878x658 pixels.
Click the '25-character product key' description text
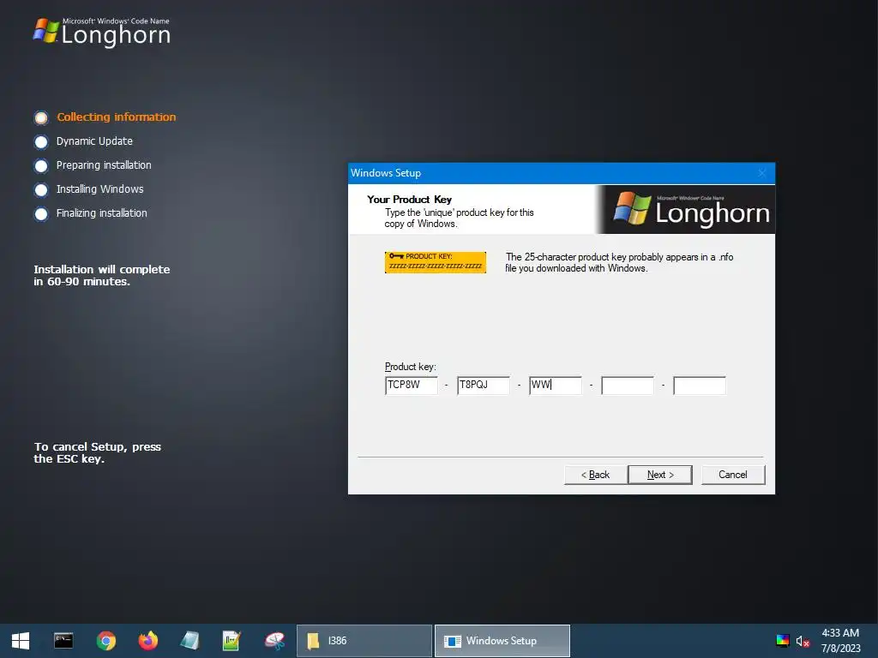tap(619, 262)
